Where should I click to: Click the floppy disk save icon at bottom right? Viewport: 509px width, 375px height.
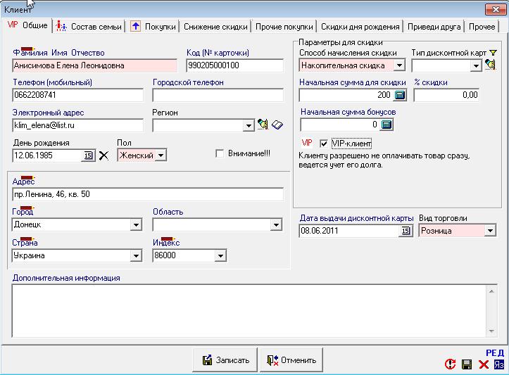click(466, 364)
